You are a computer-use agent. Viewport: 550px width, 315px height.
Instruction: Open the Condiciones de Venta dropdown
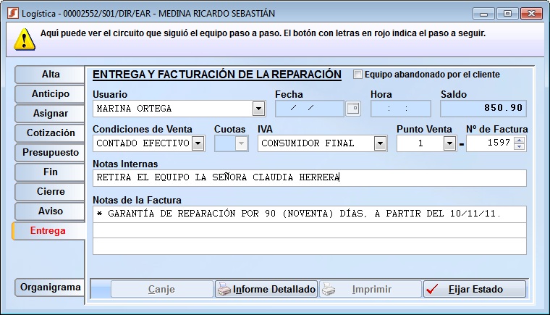pyautogui.click(x=198, y=143)
